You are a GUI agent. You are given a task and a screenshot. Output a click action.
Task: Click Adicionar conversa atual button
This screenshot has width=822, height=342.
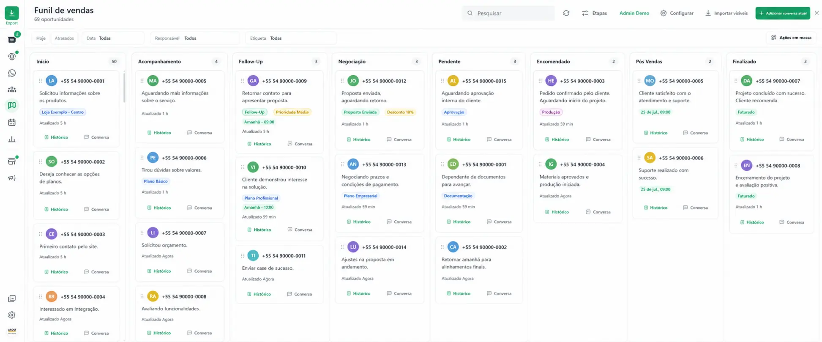(783, 13)
